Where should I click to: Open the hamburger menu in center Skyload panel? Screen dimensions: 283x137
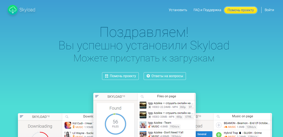(97, 96)
